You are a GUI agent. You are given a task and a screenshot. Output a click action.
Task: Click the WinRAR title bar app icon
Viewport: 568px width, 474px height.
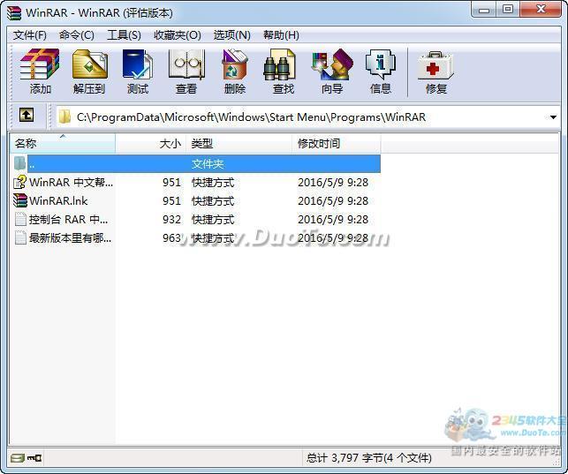point(14,12)
